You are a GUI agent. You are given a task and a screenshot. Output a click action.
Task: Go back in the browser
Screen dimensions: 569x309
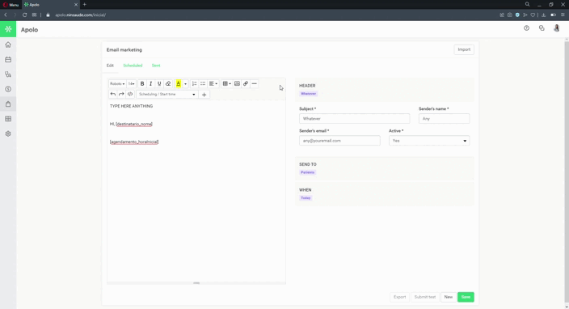tap(6, 15)
